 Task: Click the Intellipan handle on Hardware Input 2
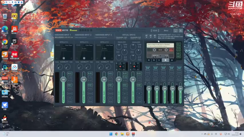point(84,58)
